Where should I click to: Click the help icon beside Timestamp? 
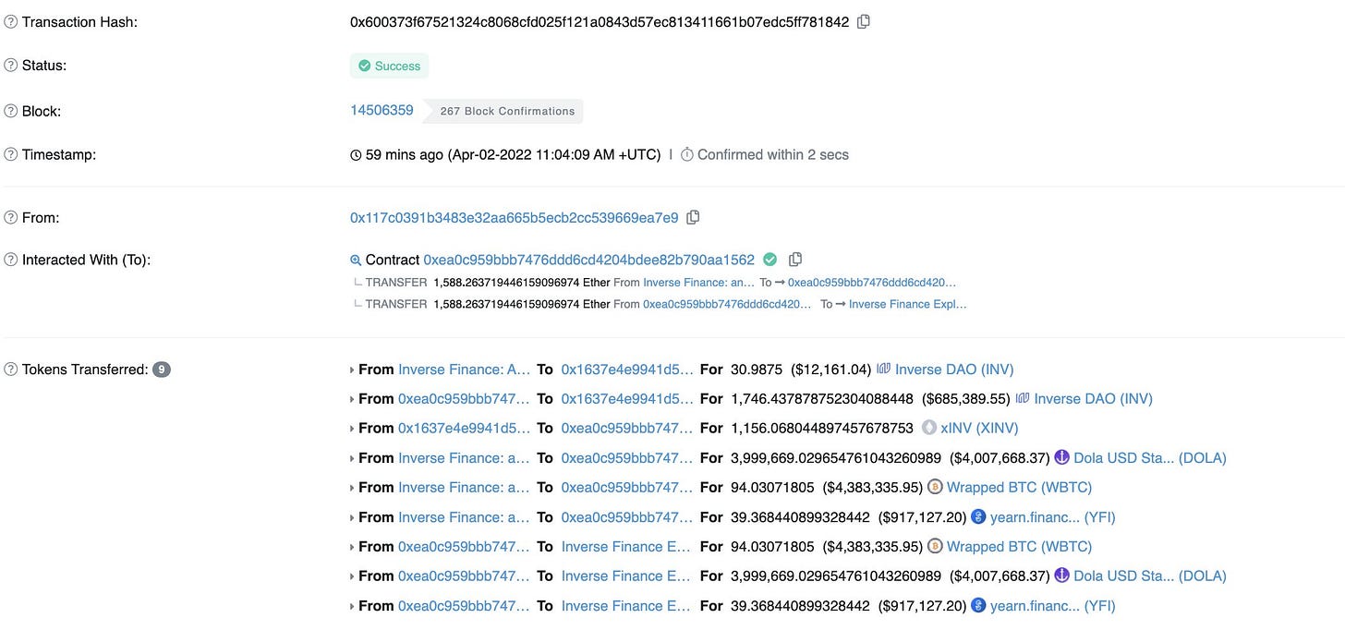coord(11,154)
